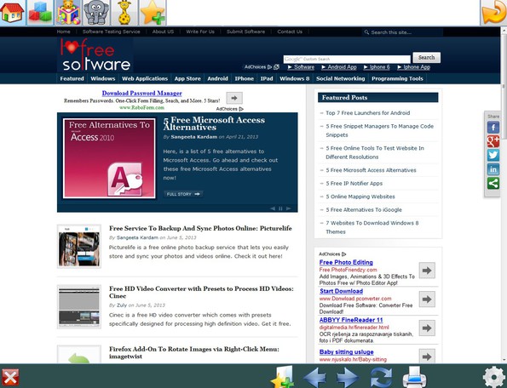Share on Facebook icon
The width and height of the screenshot is (507, 388).
[493, 128]
